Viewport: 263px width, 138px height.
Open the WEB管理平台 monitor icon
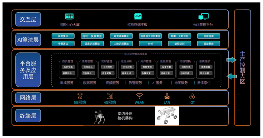203,17
